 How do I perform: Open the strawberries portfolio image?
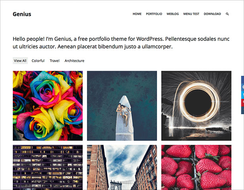coord(196,167)
